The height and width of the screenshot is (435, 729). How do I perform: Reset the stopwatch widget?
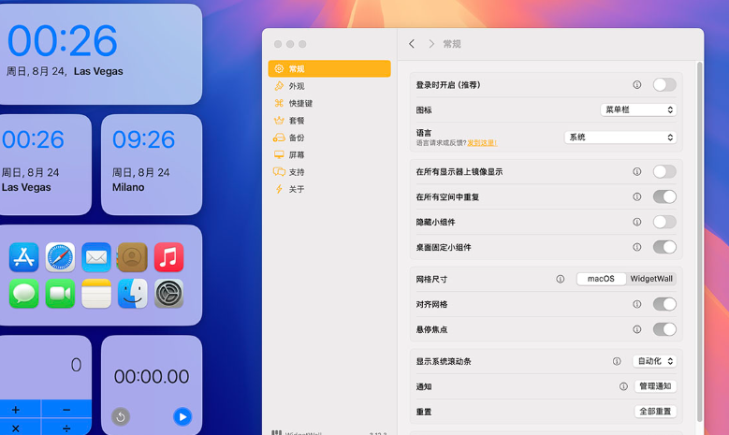point(121,417)
